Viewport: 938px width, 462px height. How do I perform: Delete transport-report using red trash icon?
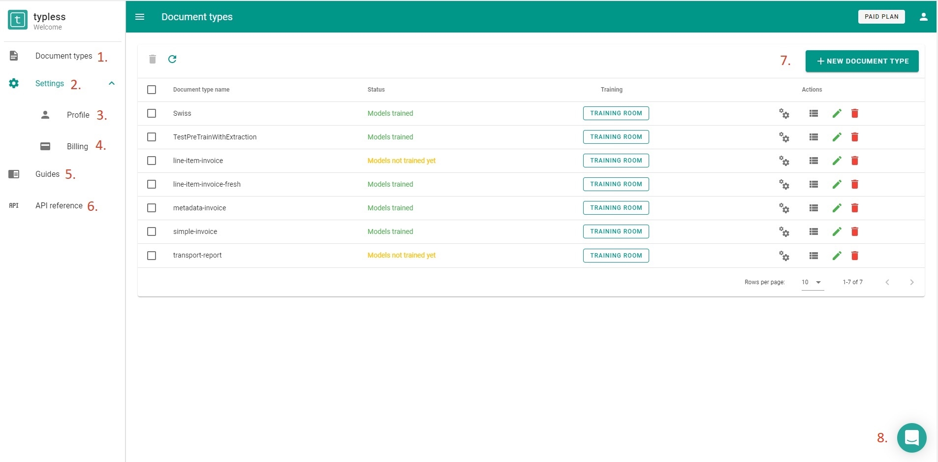coord(855,256)
